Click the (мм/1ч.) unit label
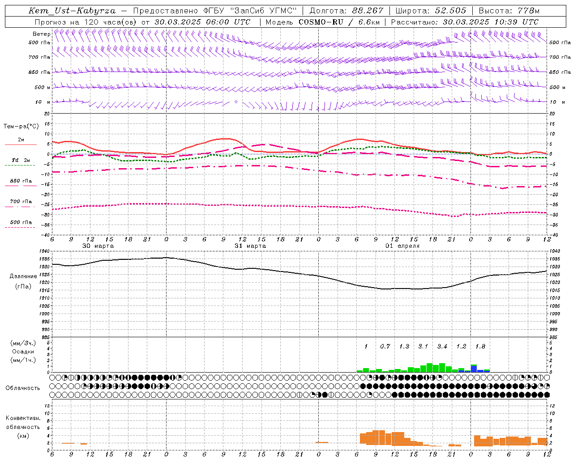Viewport: 573px width, 458px height. 23,360
